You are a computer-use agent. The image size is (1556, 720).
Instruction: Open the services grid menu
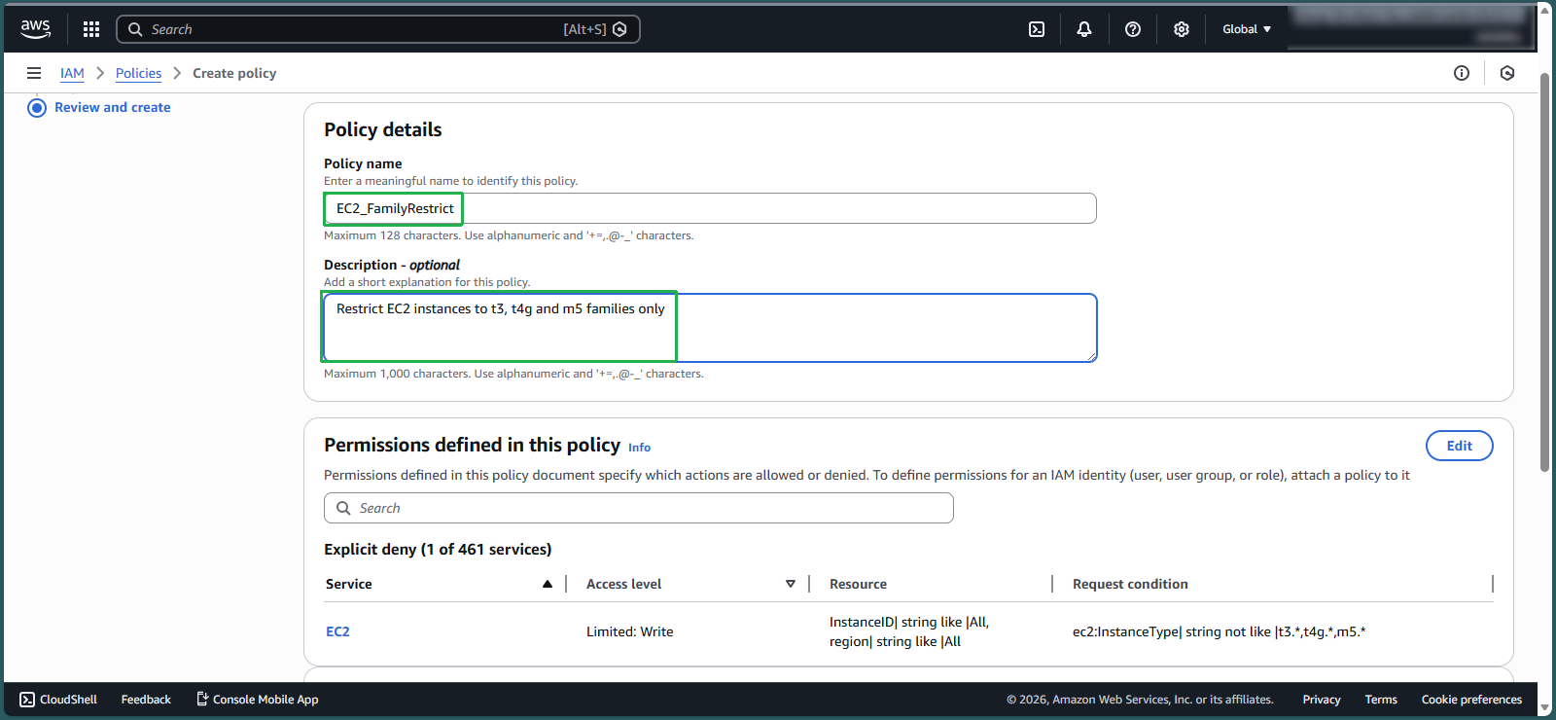(91, 29)
